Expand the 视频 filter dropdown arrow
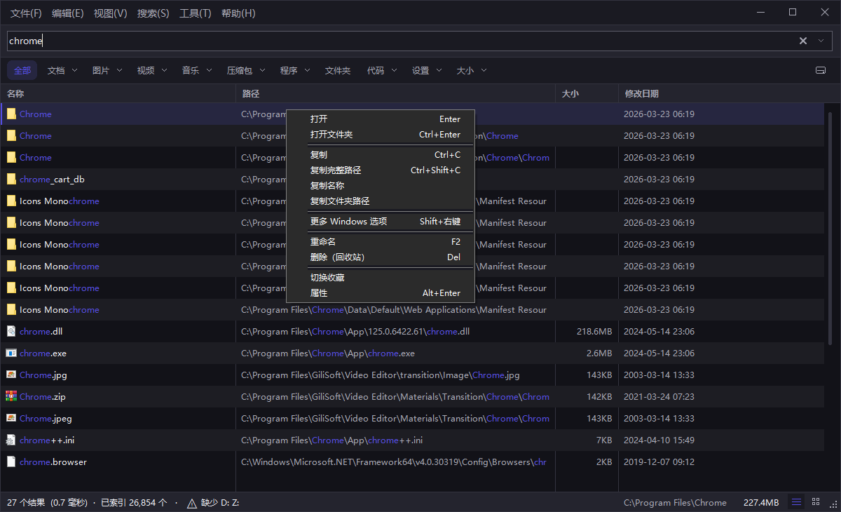Viewport: 841px width, 512px height. click(164, 70)
